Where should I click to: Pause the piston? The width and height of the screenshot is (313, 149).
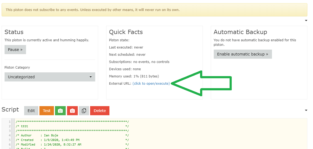tap(15, 50)
